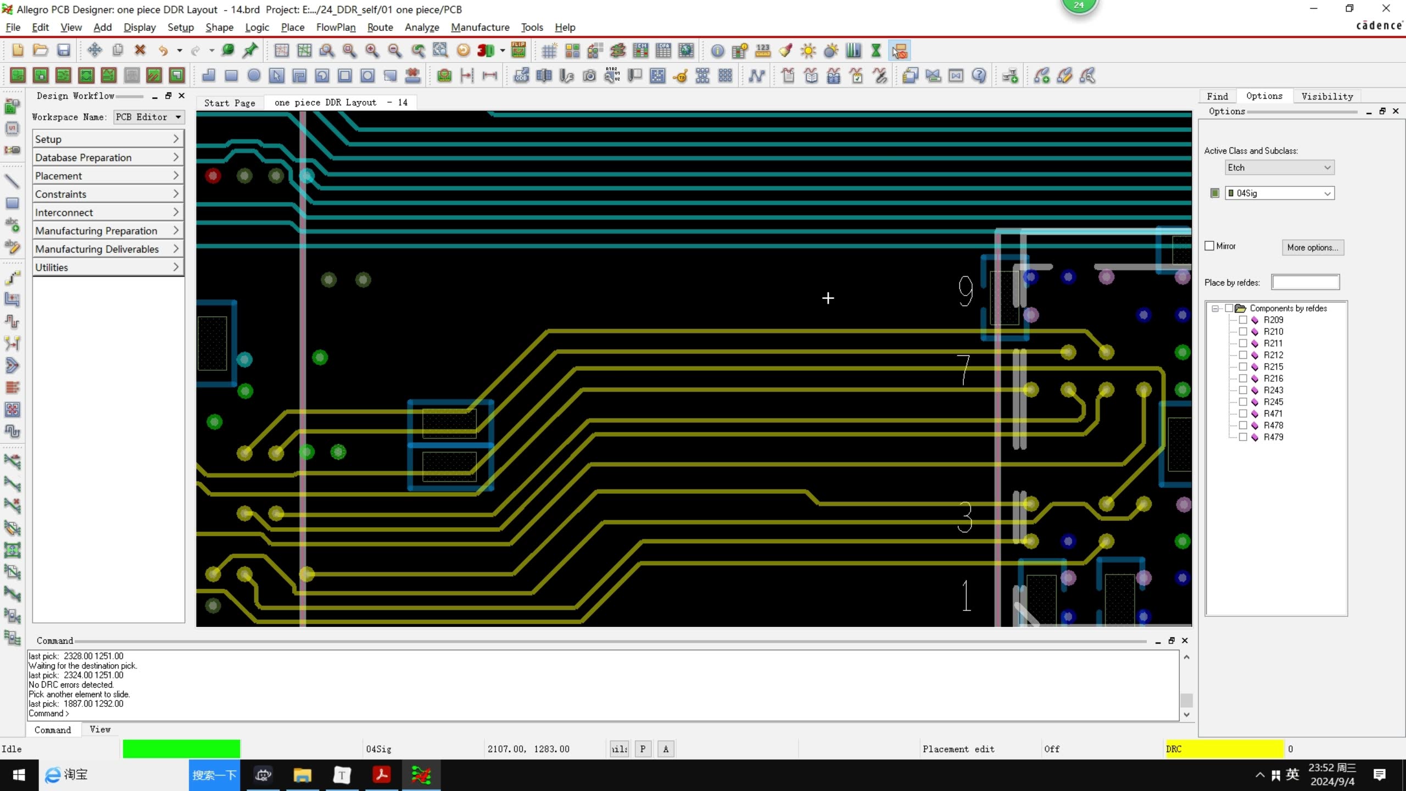
Task: Open the 3D Canvas view
Action: click(486, 51)
